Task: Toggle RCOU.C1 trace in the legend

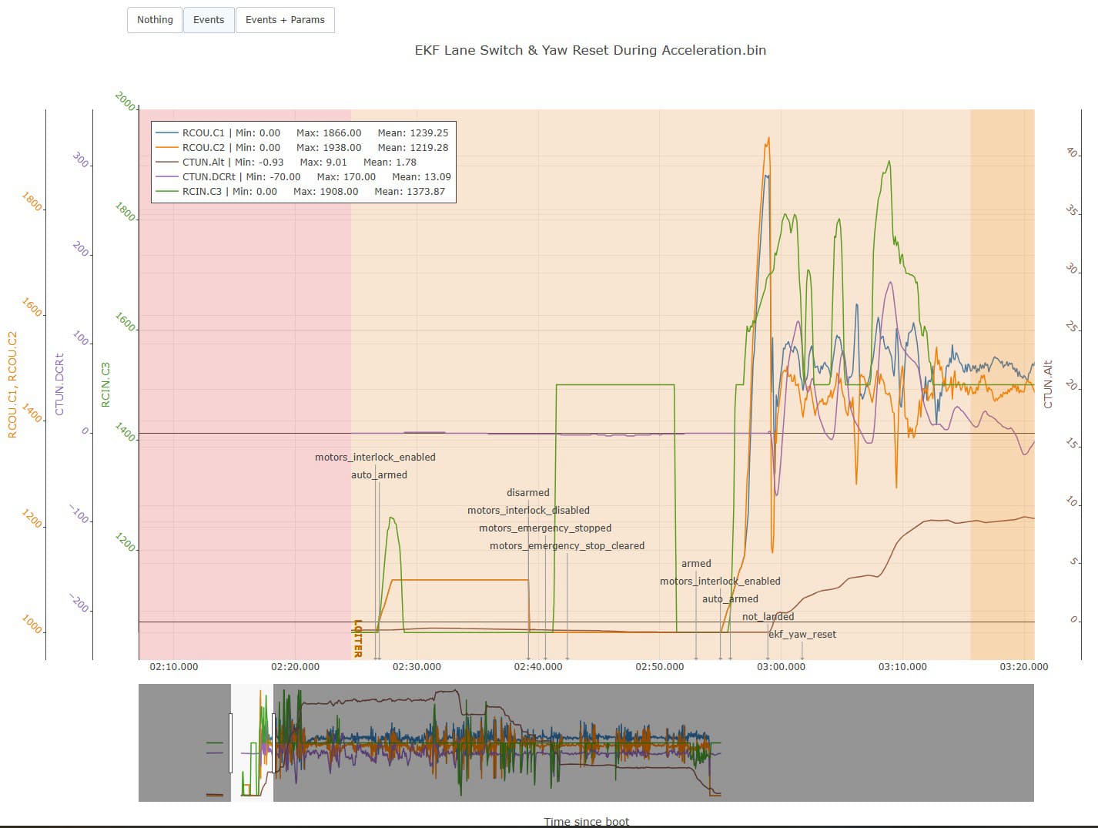Action: click(x=203, y=133)
